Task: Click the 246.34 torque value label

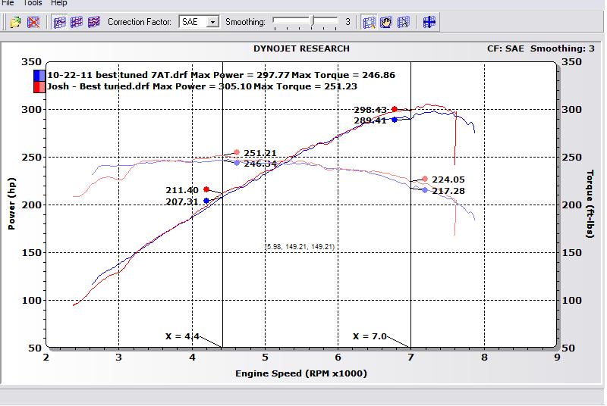Action: (260, 164)
